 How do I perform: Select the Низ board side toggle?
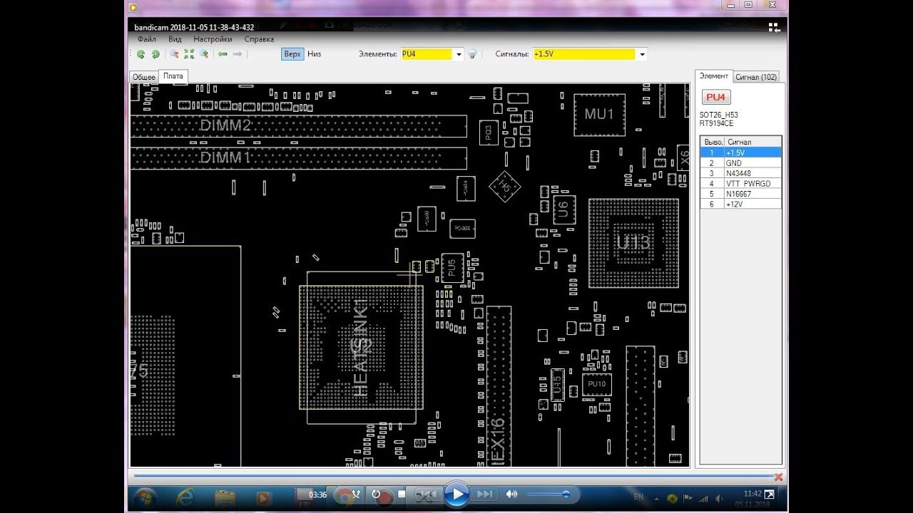tap(315, 54)
